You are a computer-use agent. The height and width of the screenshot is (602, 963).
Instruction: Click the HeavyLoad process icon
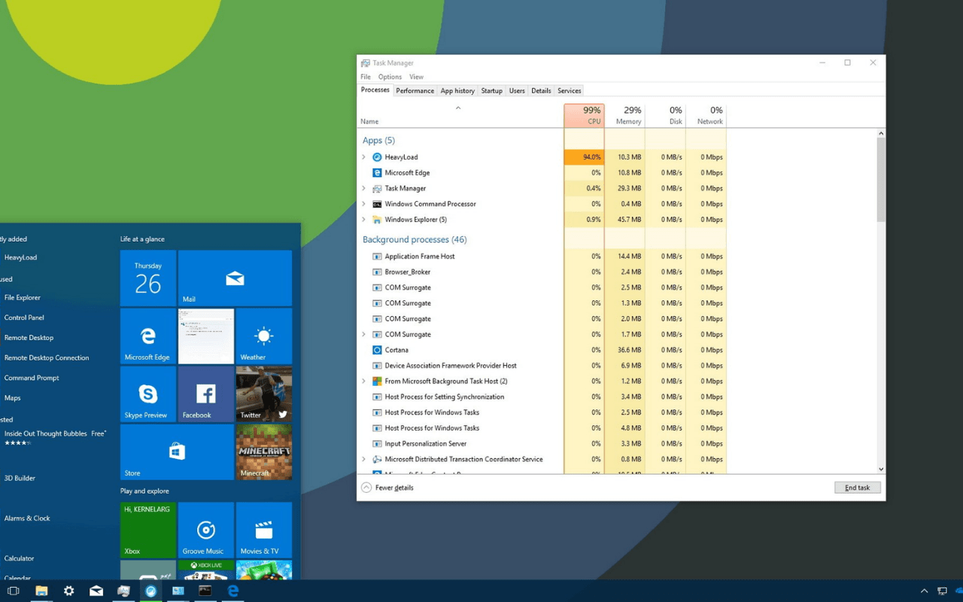[377, 157]
